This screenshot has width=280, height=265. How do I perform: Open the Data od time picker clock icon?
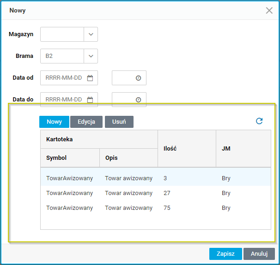(139, 78)
